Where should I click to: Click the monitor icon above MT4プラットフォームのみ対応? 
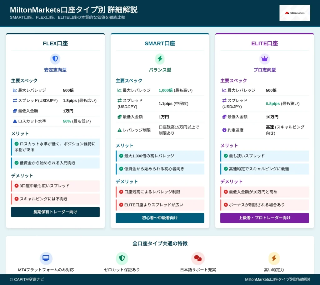pyautogui.click(x=46, y=258)
